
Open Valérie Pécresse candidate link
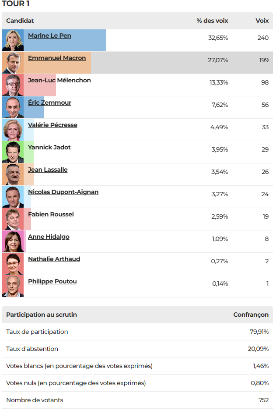tap(53, 125)
